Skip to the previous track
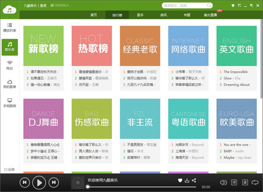 pyautogui.click(x=25, y=182)
